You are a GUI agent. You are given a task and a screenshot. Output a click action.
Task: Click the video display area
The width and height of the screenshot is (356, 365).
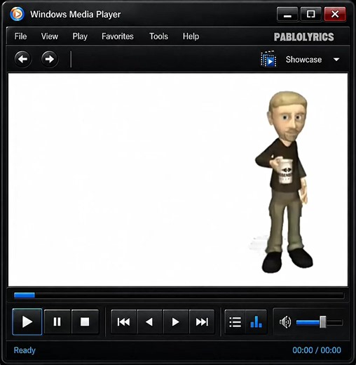[x=178, y=180]
